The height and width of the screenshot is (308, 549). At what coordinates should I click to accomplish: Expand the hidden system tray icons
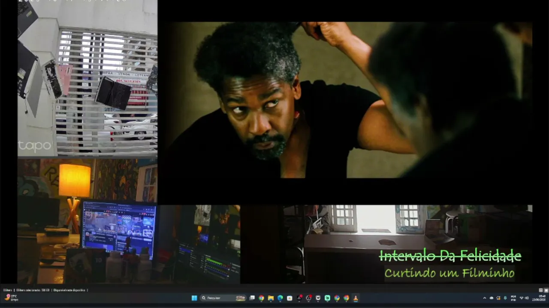pos(485,298)
